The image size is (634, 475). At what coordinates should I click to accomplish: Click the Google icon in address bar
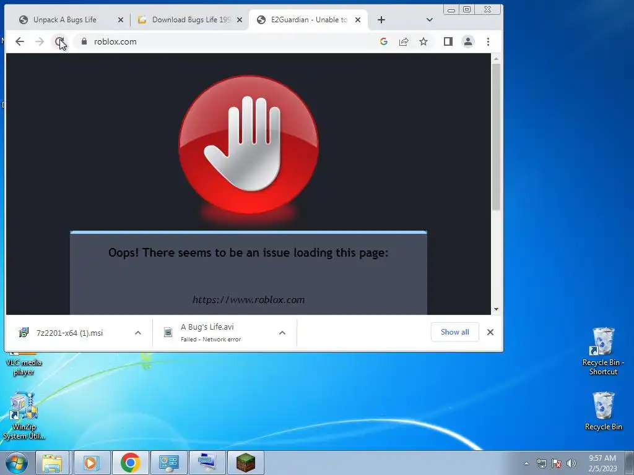(x=384, y=41)
